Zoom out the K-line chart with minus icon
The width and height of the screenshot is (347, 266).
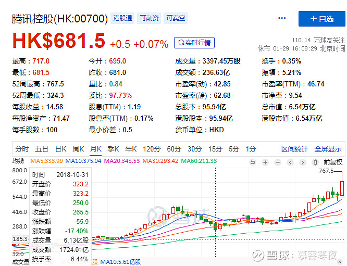tap(278, 163)
